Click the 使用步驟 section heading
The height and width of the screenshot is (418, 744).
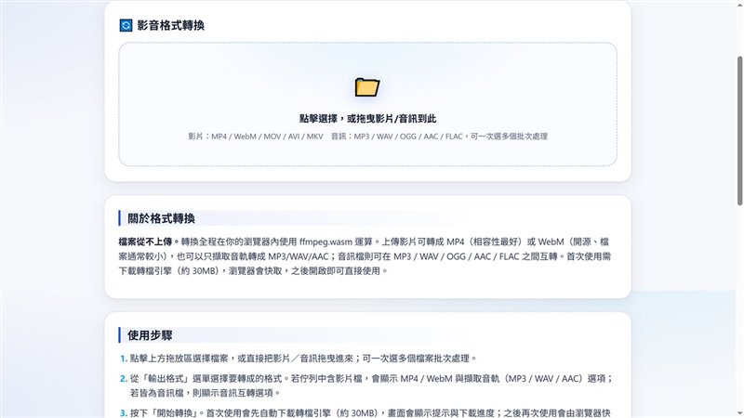click(x=150, y=335)
